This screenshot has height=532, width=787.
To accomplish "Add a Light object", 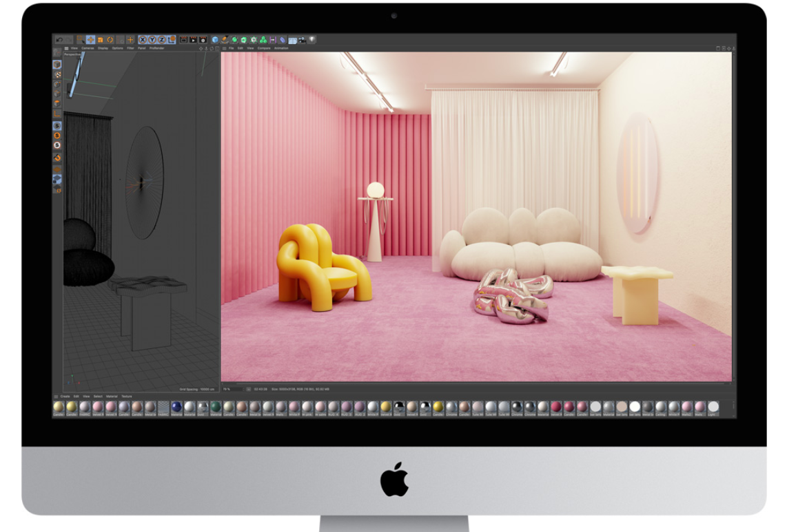I will coord(312,40).
